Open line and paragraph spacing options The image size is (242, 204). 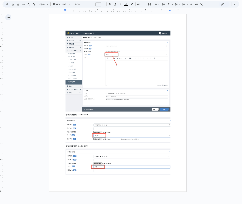[x=163, y=4]
